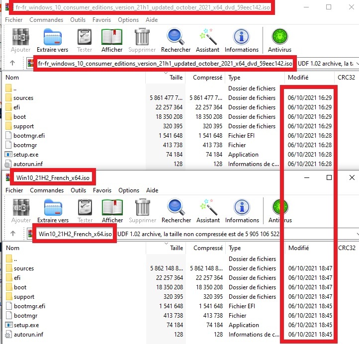Viewport: 359px width, 344px height.
Task: Select efi folder in top window
Action: pos(13,107)
